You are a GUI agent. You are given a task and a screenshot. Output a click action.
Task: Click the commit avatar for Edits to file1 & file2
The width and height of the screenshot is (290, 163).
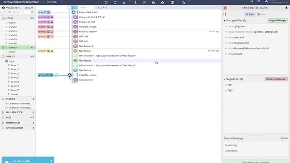click(73, 12)
